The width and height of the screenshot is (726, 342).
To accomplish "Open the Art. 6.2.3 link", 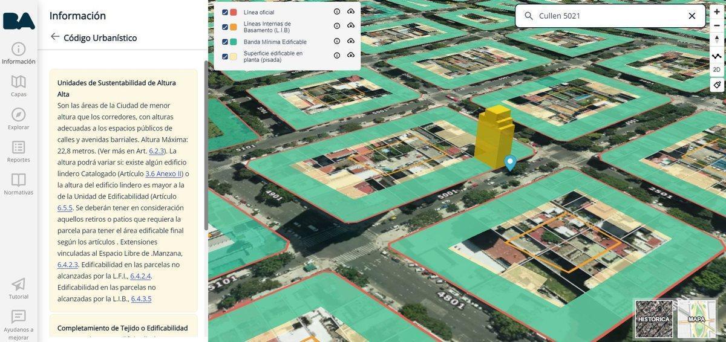I will click(157, 151).
